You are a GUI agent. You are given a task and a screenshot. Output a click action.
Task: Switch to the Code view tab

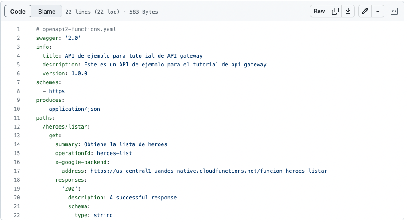click(x=18, y=12)
